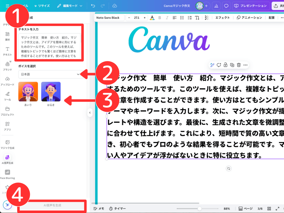284x213 pixels.
Task: Redo the last action
Action: tap(103, 6)
